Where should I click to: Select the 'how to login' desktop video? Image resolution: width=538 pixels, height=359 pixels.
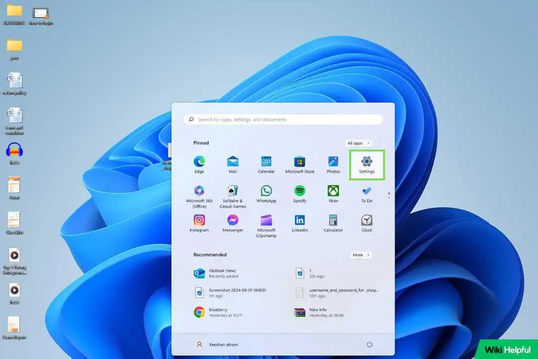pos(41,16)
